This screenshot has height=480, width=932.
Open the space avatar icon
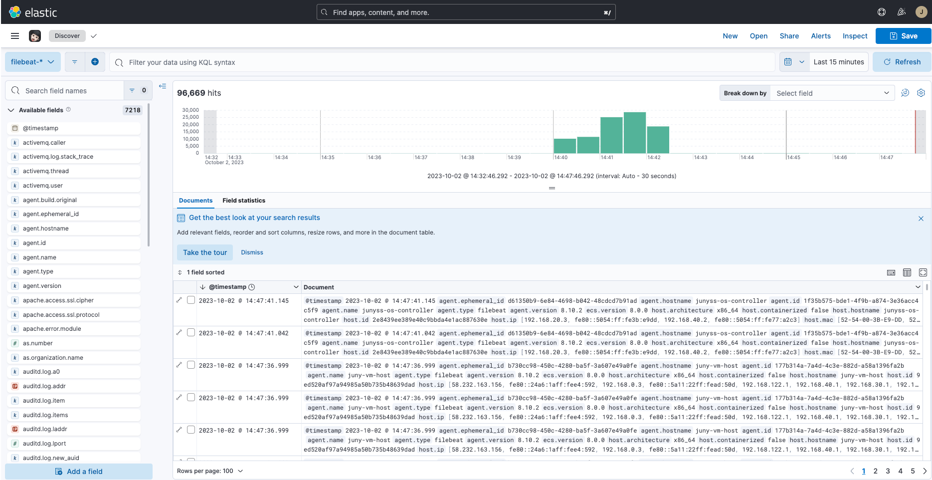pyautogui.click(x=35, y=36)
